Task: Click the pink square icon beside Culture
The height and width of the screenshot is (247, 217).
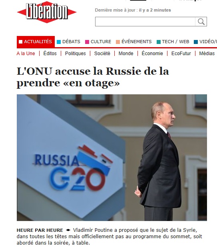Action: (x=87, y=42)
